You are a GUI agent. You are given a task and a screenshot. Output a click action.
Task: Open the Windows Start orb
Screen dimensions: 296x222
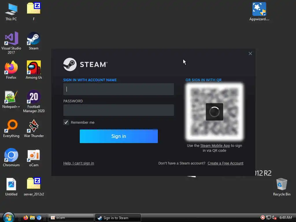click(x=8, y=217)
